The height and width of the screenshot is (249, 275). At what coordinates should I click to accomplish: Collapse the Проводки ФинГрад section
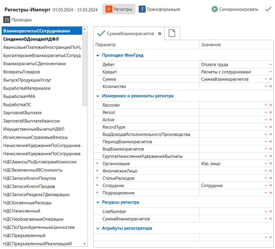(97, 55)
